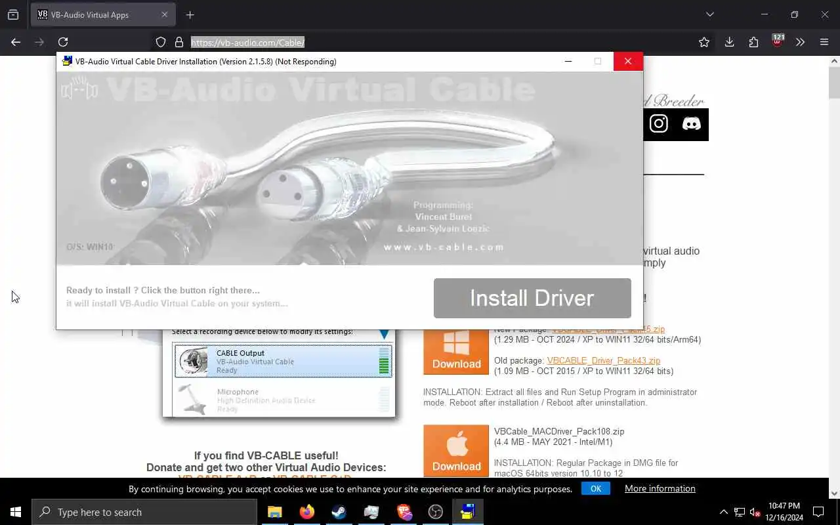Open File Explorer from the taskbar

point(275,512)
